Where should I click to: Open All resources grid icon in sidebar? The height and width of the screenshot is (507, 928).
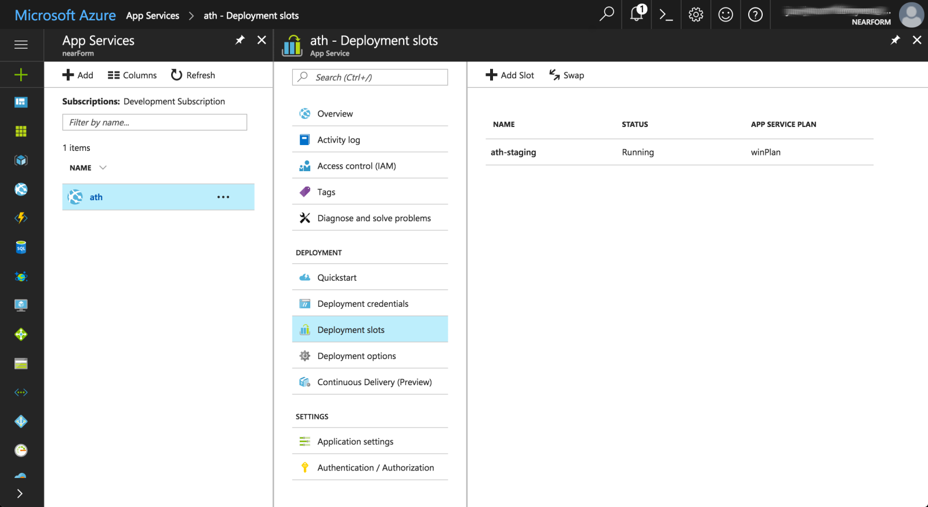(x=21, y=131)
